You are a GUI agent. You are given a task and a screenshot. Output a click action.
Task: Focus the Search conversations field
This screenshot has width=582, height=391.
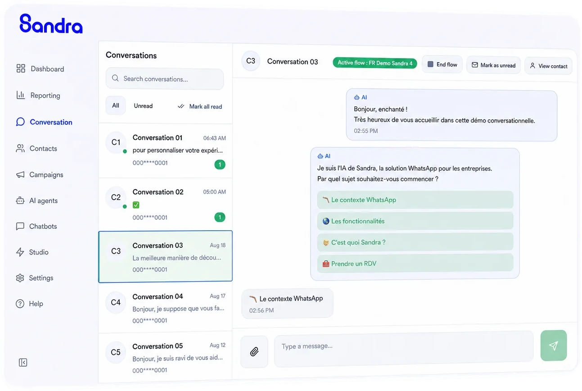pos(165,79)
